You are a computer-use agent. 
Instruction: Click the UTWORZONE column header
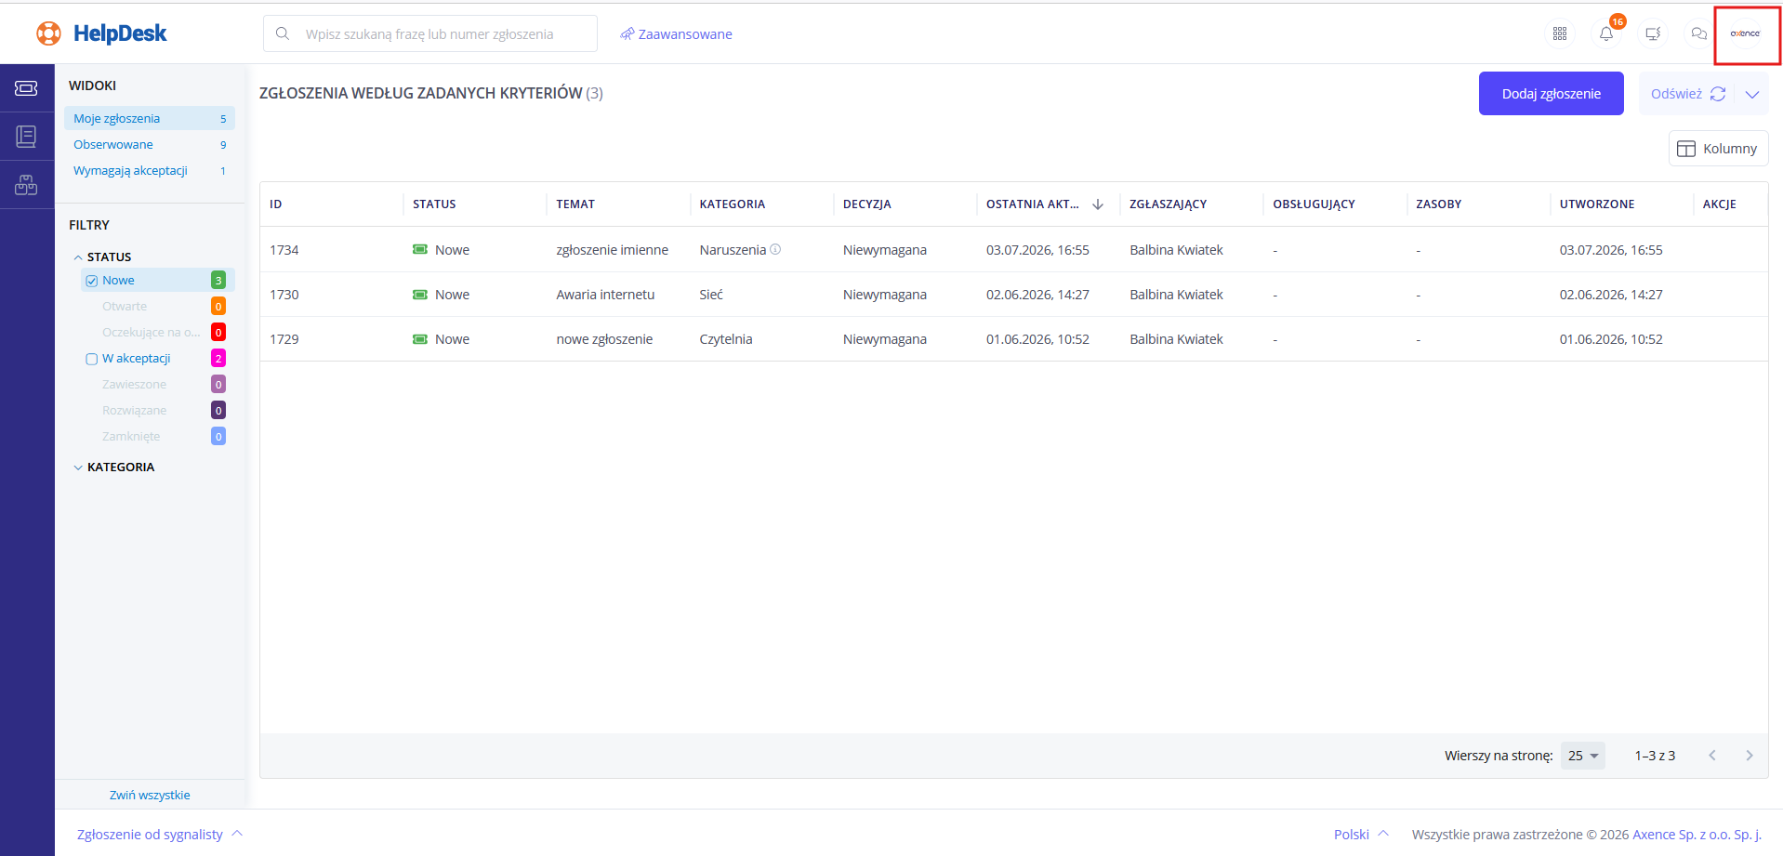(1597, 204)
